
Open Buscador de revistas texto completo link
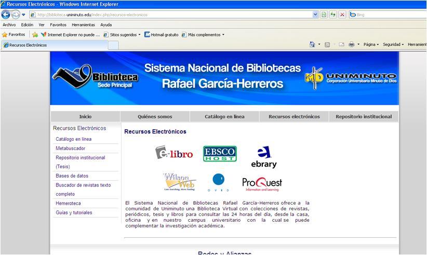(83, 190)
